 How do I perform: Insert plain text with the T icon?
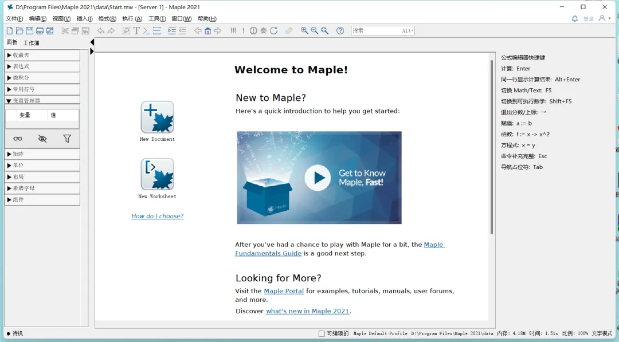point(136,31)
